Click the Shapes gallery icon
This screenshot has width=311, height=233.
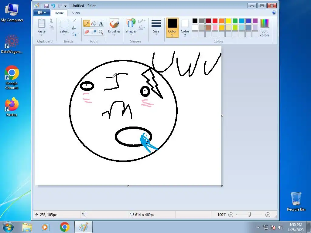click(131, 24)
